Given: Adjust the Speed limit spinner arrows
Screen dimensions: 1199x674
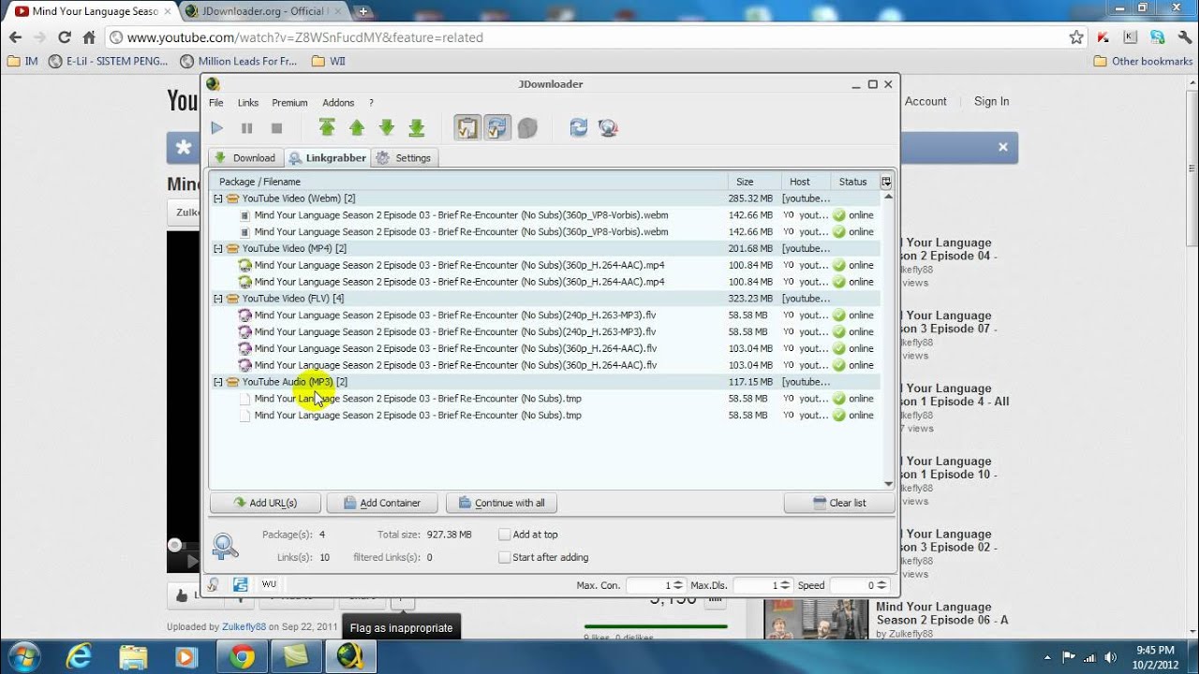Looking at the screenshot, I should click(x=882, y=585).
